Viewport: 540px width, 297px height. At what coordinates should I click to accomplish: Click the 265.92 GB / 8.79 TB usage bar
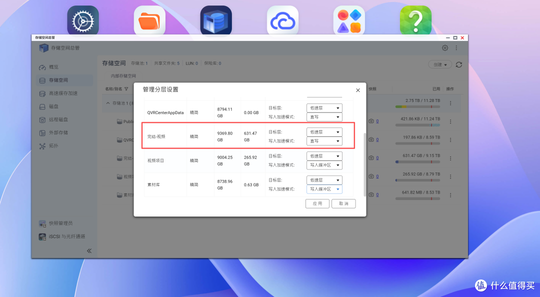click(417, 180)
